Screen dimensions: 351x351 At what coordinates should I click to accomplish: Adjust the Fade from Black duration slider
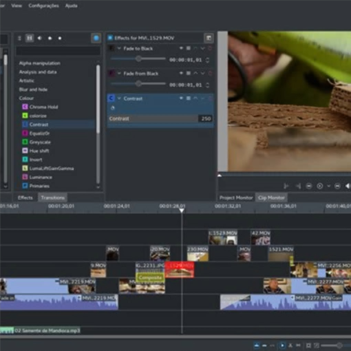point(138,84)
